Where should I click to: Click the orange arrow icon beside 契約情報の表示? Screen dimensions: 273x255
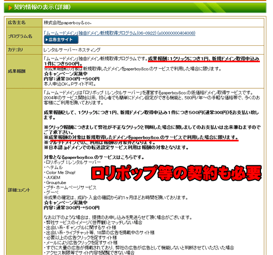point(10,8)
